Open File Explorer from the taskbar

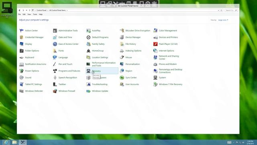click(x=14, y=142)
